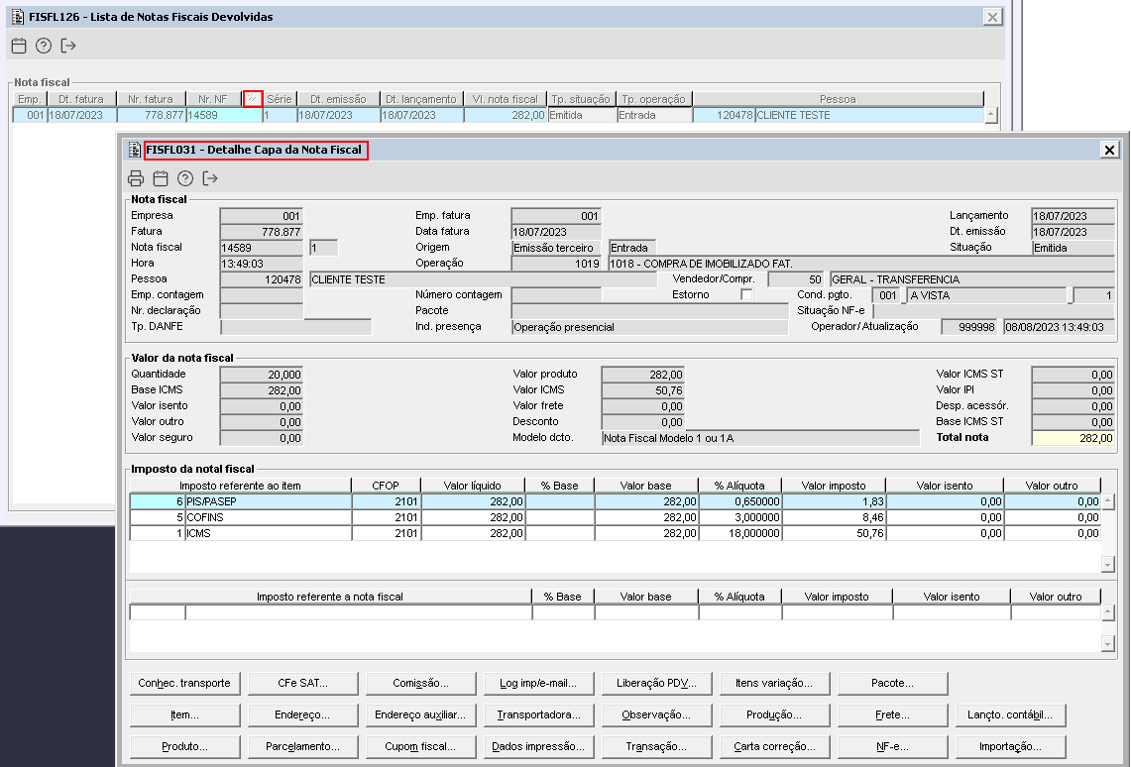The height and width of the screenshot is (767, 1131).
Task: Open the Parcelamento... button
Action: (302, 746)
